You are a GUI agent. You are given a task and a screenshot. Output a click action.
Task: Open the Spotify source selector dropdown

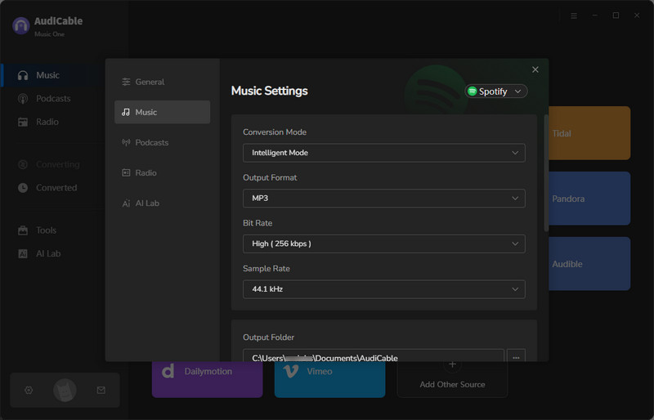(x=496, y=92)
